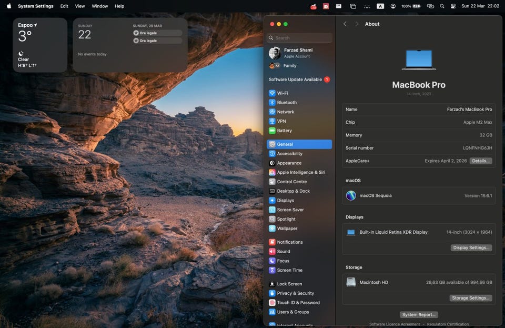Open the Software Licence Agreement link

pyautogui.click(x=395, y=324)
